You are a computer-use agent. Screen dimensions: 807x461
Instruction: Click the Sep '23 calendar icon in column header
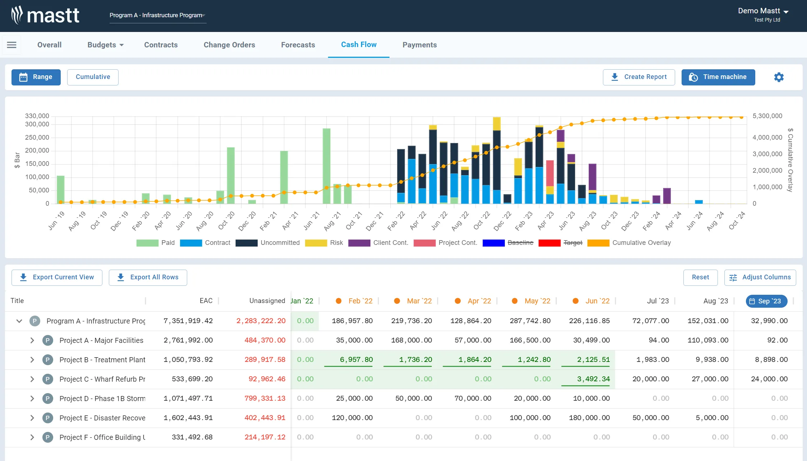(752, 301)
